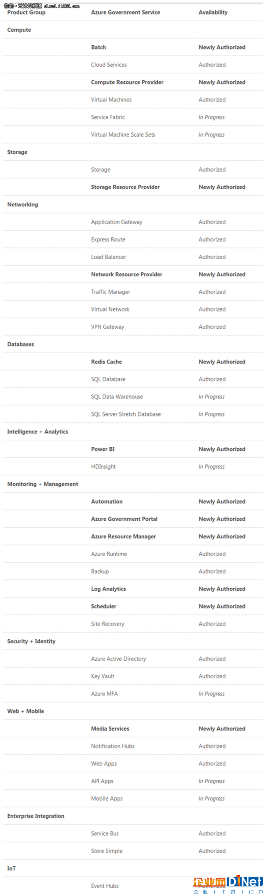The image size is (263, 894).
Task: Click the Networking group heading
Action: coord(23,205)
